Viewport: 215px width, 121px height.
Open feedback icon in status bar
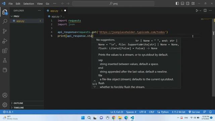(205, 112)
